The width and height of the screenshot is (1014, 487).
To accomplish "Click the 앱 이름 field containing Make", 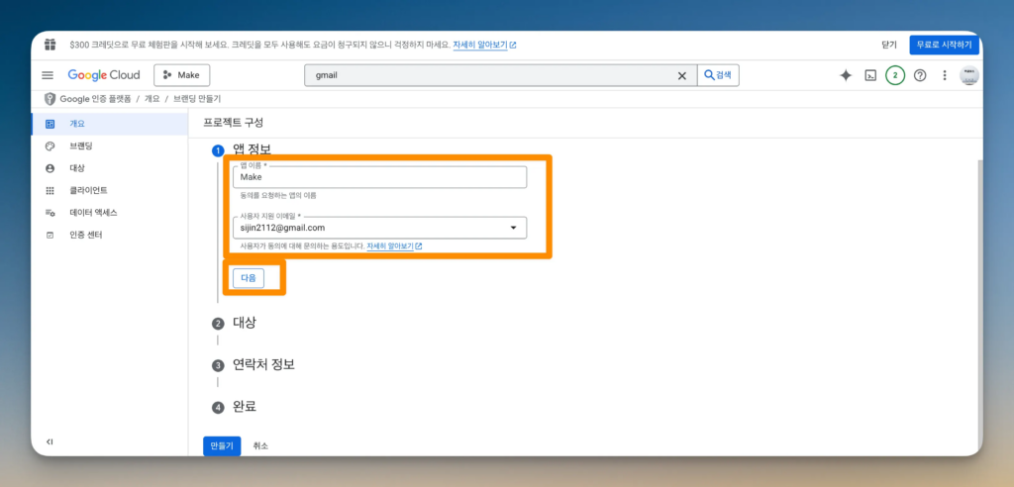I will pos(379,176).
